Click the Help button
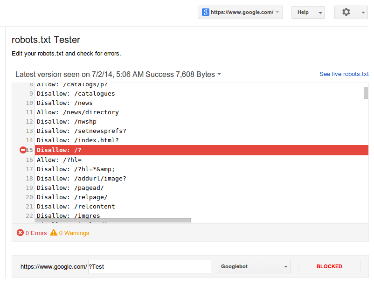Screen dimensions: 374x285 [305, 12]
